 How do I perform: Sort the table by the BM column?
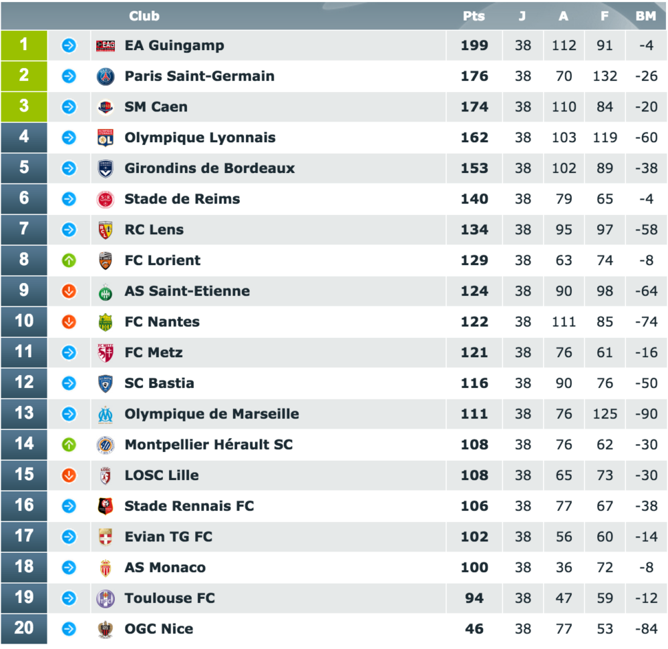tap(646, 16)
